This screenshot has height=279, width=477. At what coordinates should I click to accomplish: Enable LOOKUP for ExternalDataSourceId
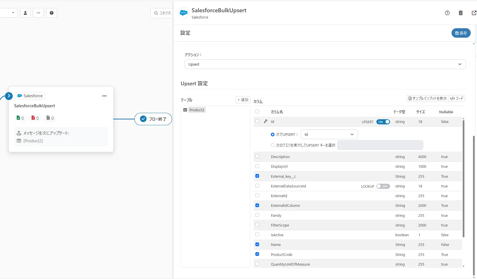[x=383, y=186]
